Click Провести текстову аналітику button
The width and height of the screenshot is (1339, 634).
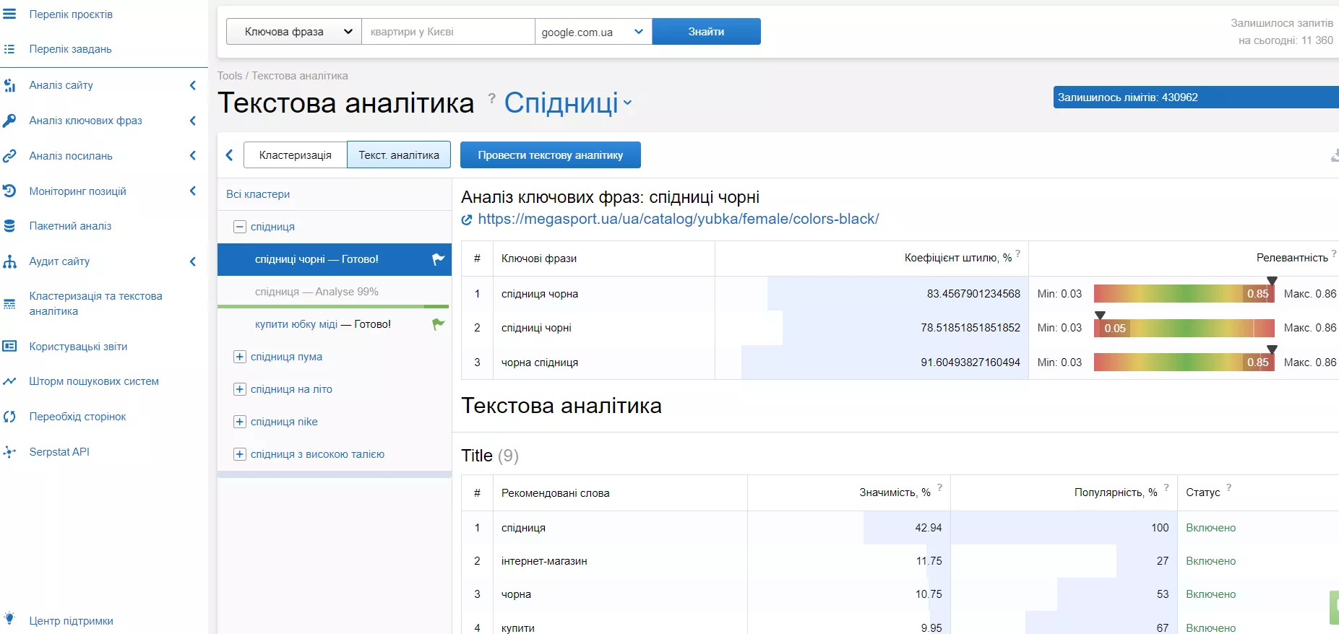tap(551, 155)
